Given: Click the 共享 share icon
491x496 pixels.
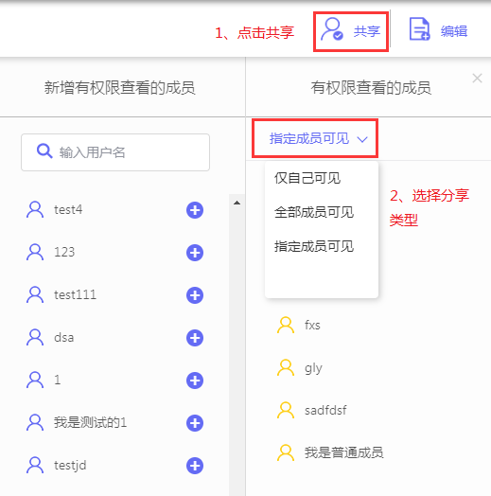Looking at the screenshot, I should point(332,29).
